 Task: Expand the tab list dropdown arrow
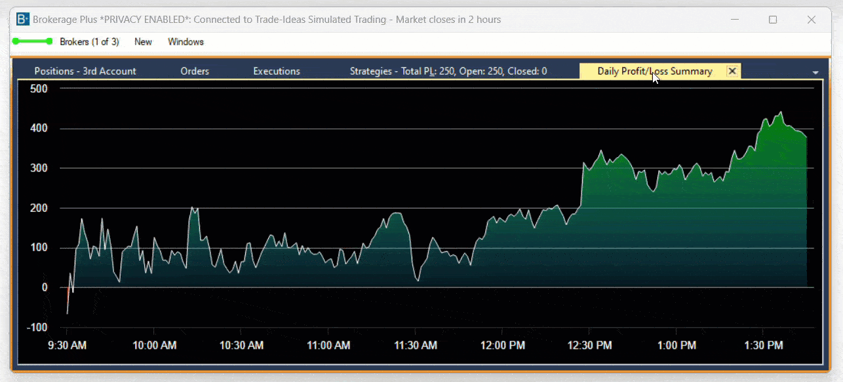pos(815,73)
